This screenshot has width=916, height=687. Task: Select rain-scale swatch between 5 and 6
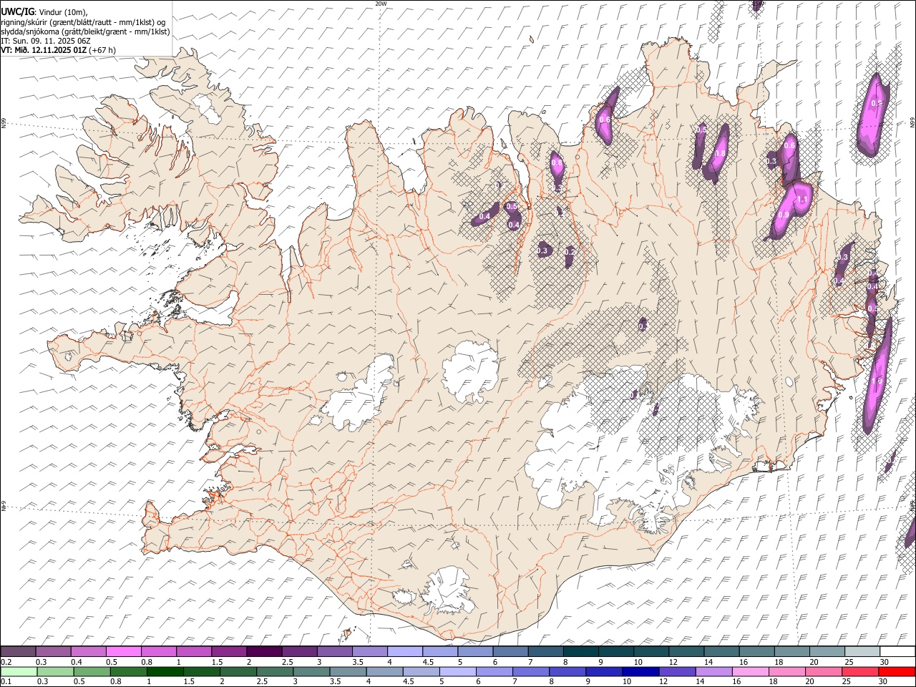point(457,671)
